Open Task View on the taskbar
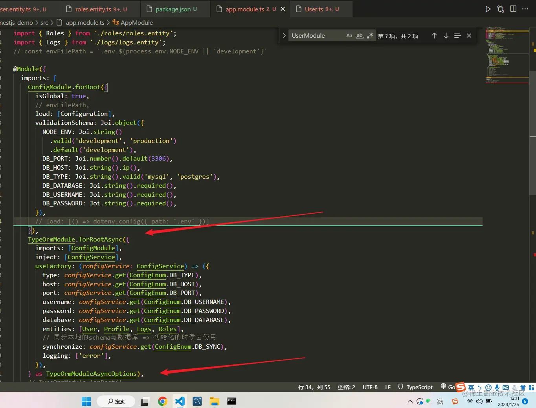The image size is (536, 408). [145, 401]
